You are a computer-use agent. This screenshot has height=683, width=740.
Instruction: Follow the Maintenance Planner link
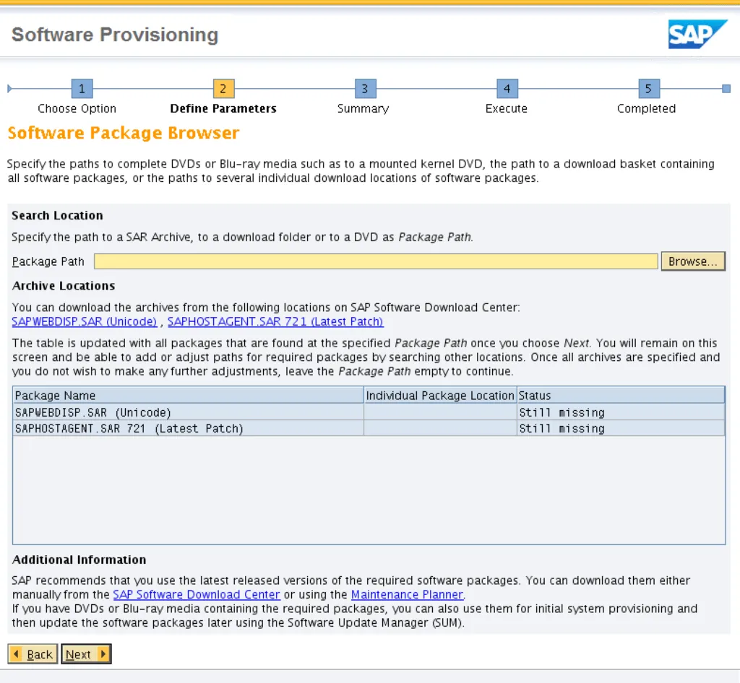[x=406, y=594]
